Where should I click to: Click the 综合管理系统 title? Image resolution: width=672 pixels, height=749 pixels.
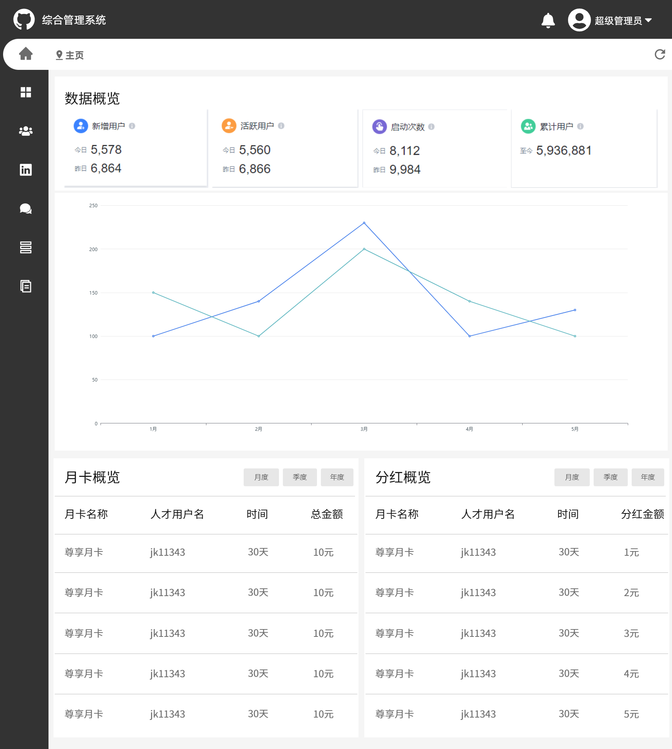pyautogui.click(x=74, y=20)
